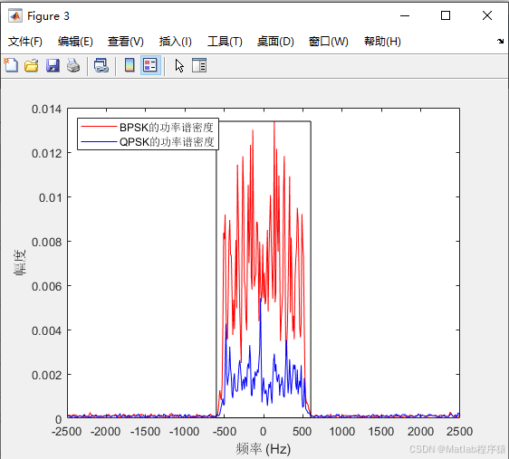Click the 幅度 y-axis label
Viewport: 509px width, 459px height.
(20, 263)
